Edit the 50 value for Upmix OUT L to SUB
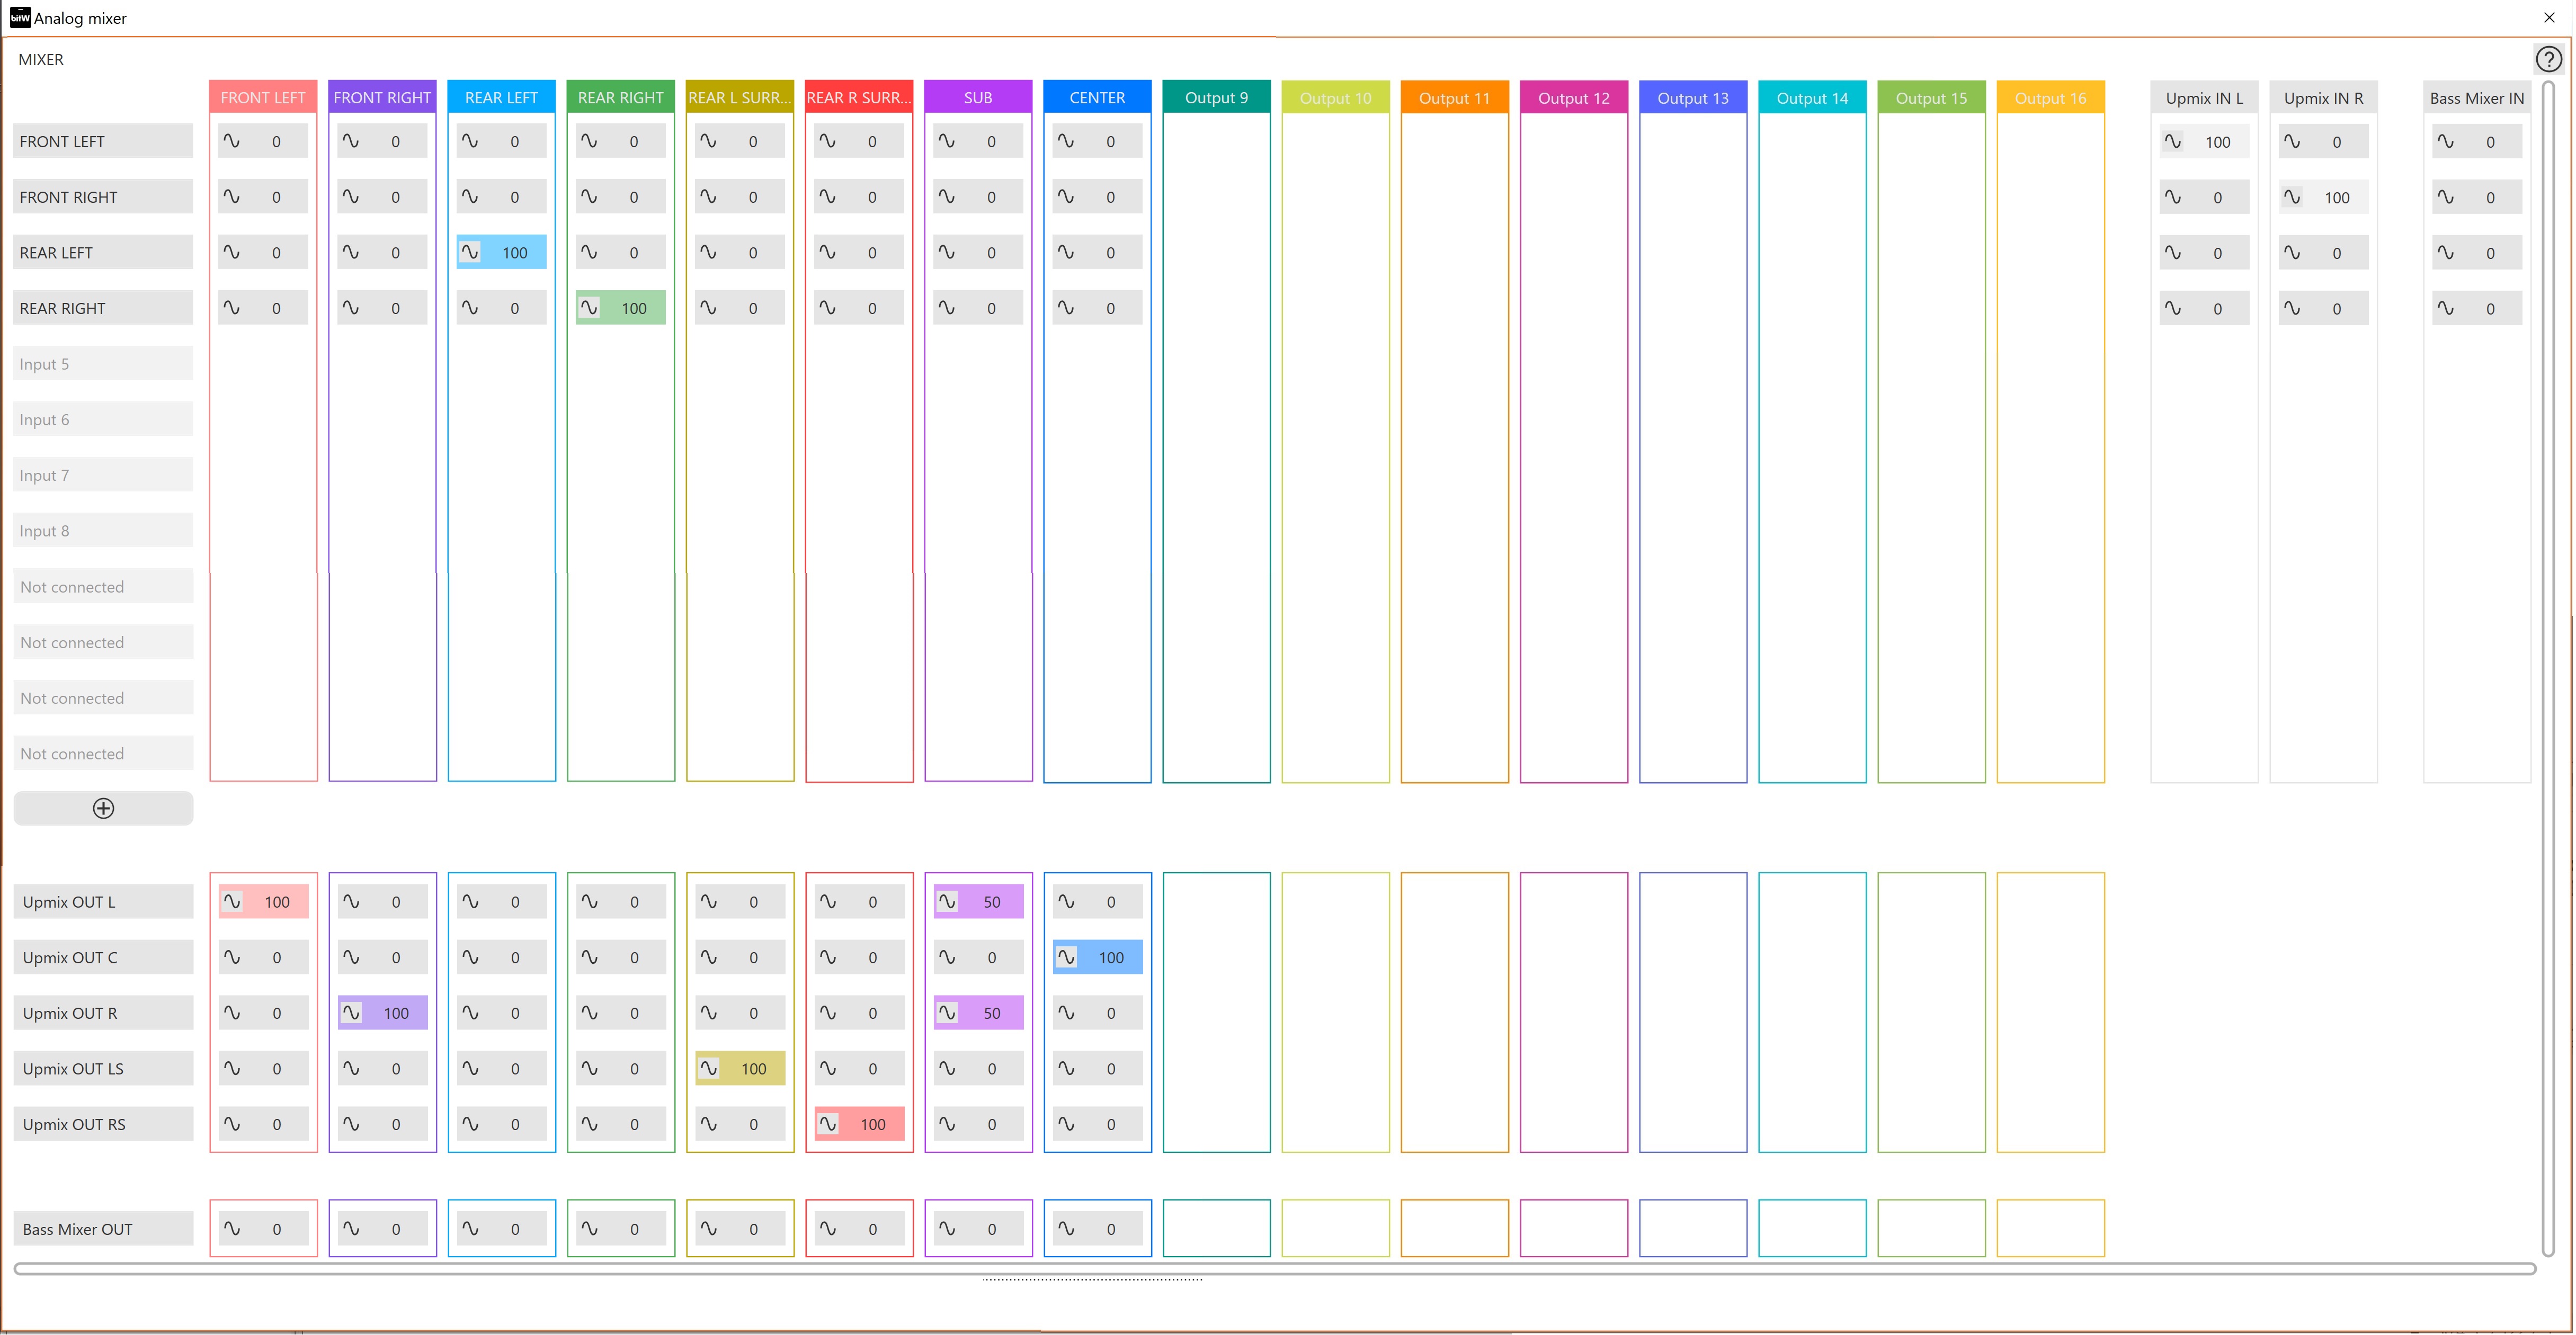The width and height of the screenshot is (2576, 1335). click(x=991, y=901)
